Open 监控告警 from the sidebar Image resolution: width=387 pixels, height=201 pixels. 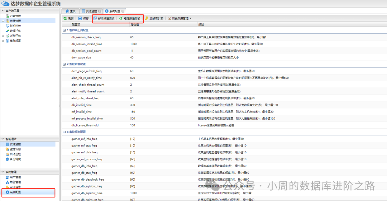click(x=15, y=149)
